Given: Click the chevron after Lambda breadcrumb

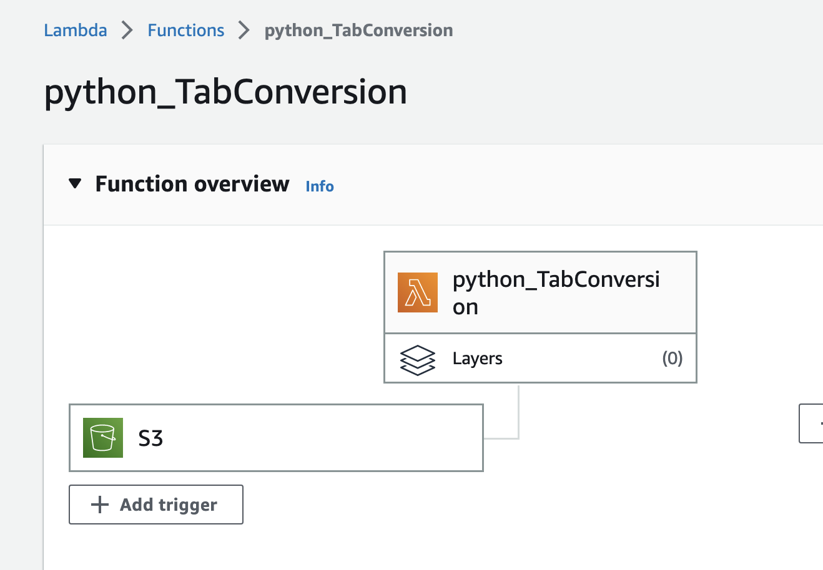Looking at the screenshot, I should coord(127,30).
